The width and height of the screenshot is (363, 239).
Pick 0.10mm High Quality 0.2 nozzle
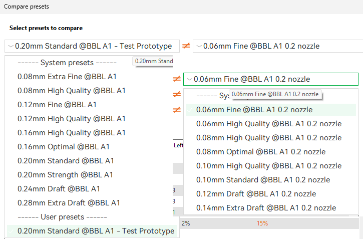(269, 166)
